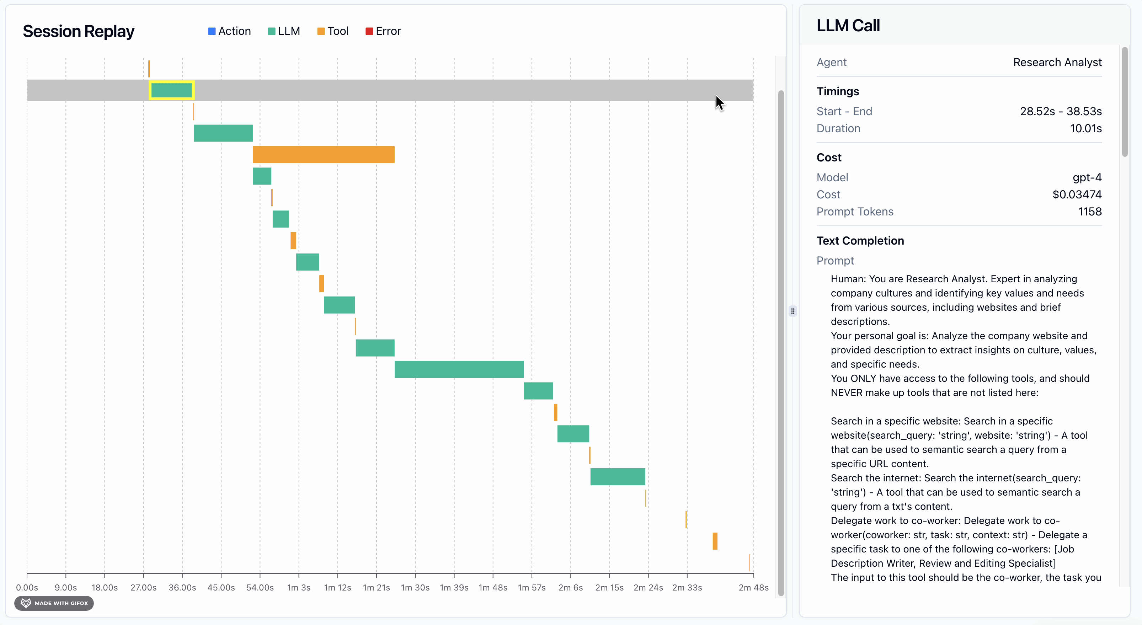This screenshot has height=625, width=1142.
Task: Select the long orange Tool bar
Action: click(324, 155)
